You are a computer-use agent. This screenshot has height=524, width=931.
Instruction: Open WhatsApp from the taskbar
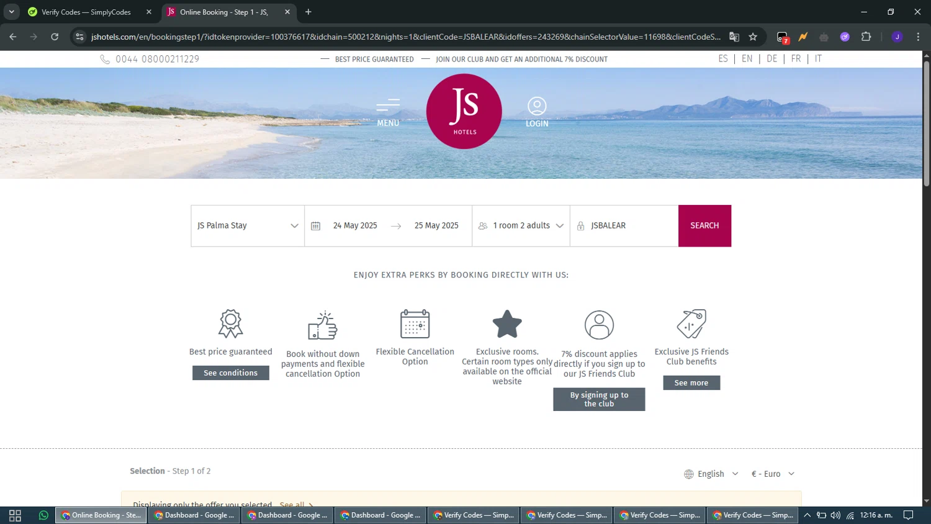[43, 515]
